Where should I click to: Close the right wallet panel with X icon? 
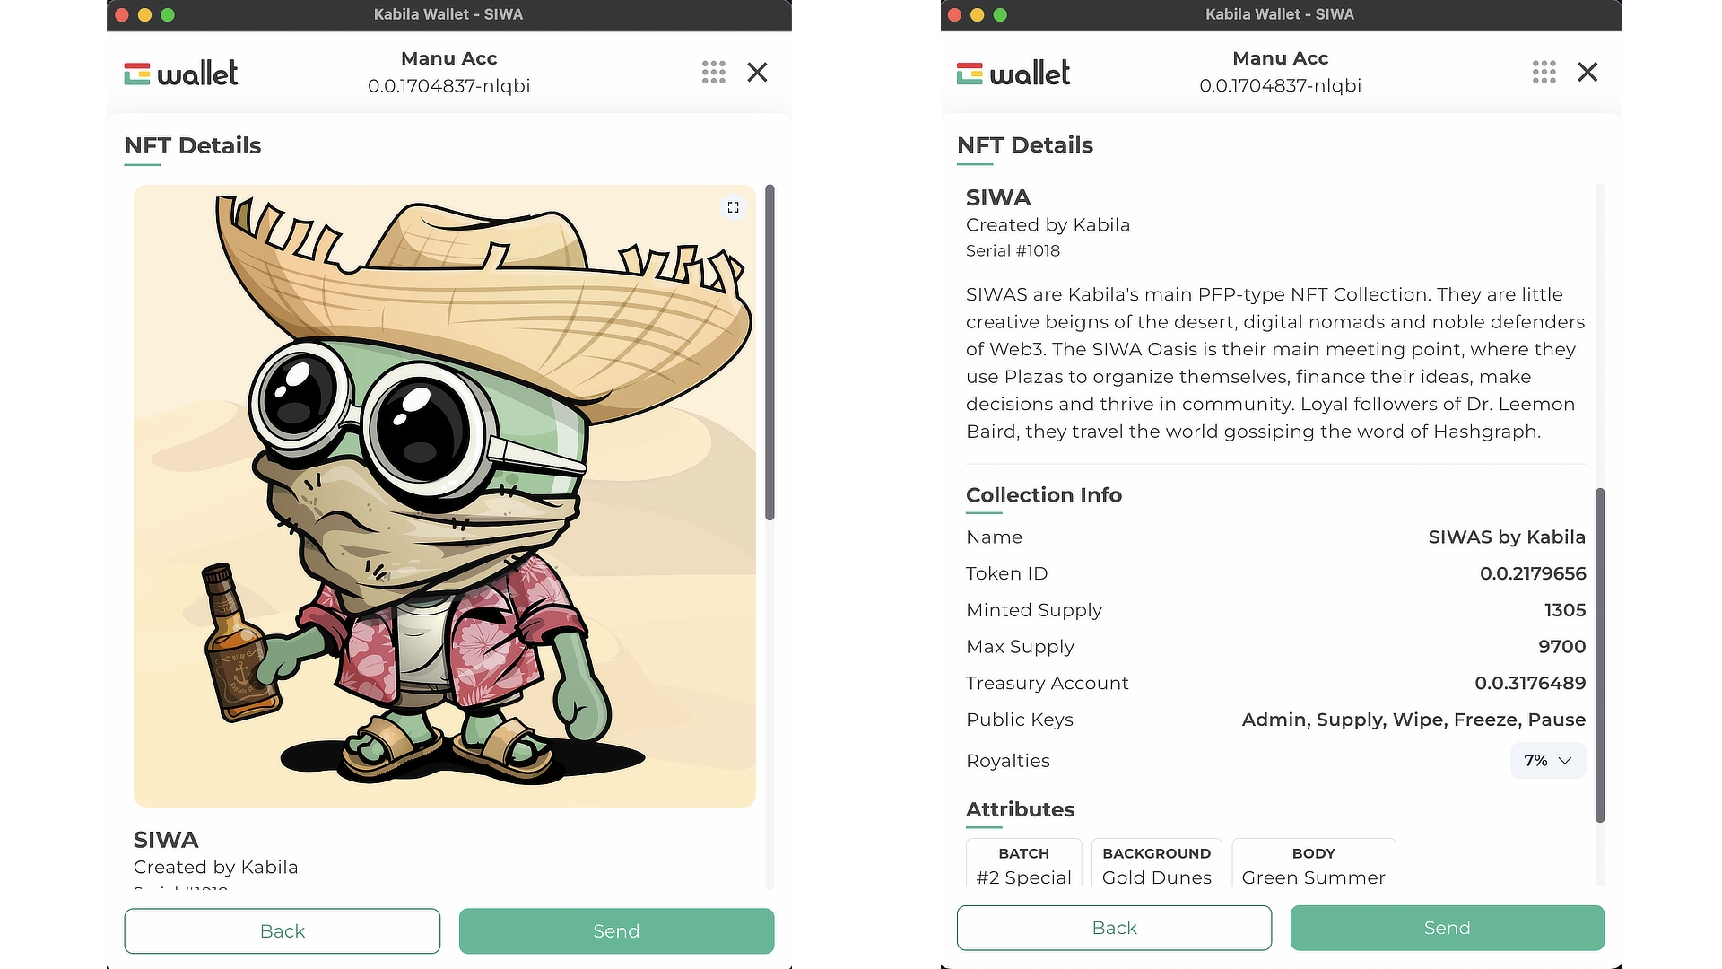pos(1587,73)
